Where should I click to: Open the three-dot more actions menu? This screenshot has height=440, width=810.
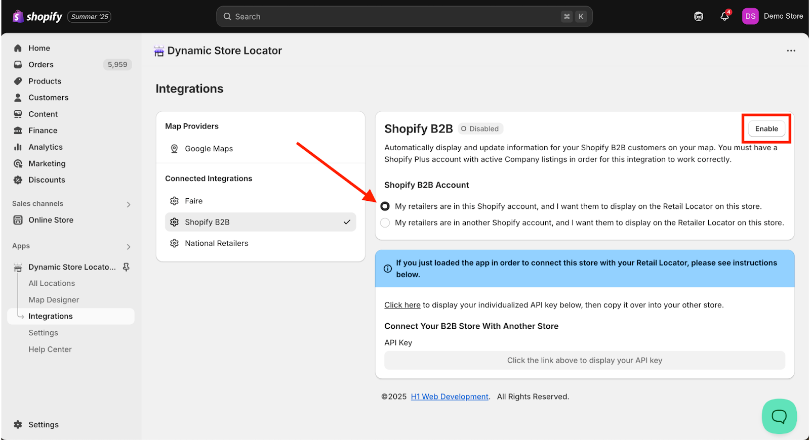(791, 51)
